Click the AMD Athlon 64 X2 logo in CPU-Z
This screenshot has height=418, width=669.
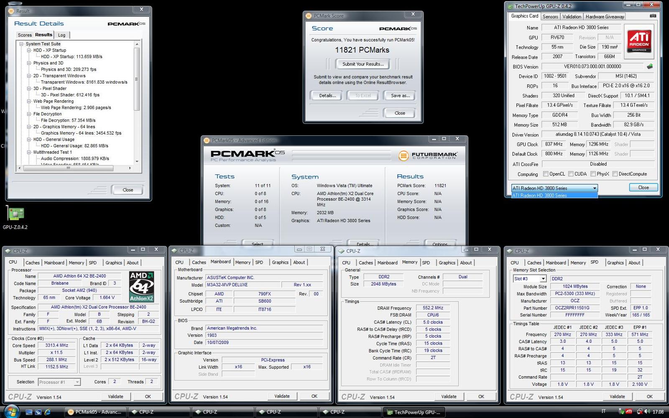click(x=142, y=287)
